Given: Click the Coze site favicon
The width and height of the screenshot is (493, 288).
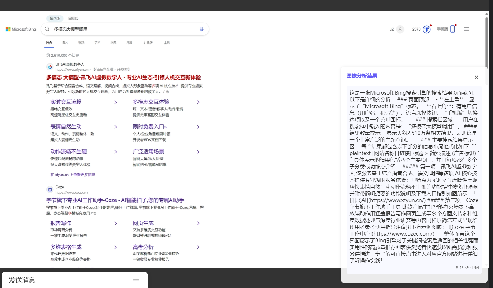Looking at the screenshot, I should [50, 190].
